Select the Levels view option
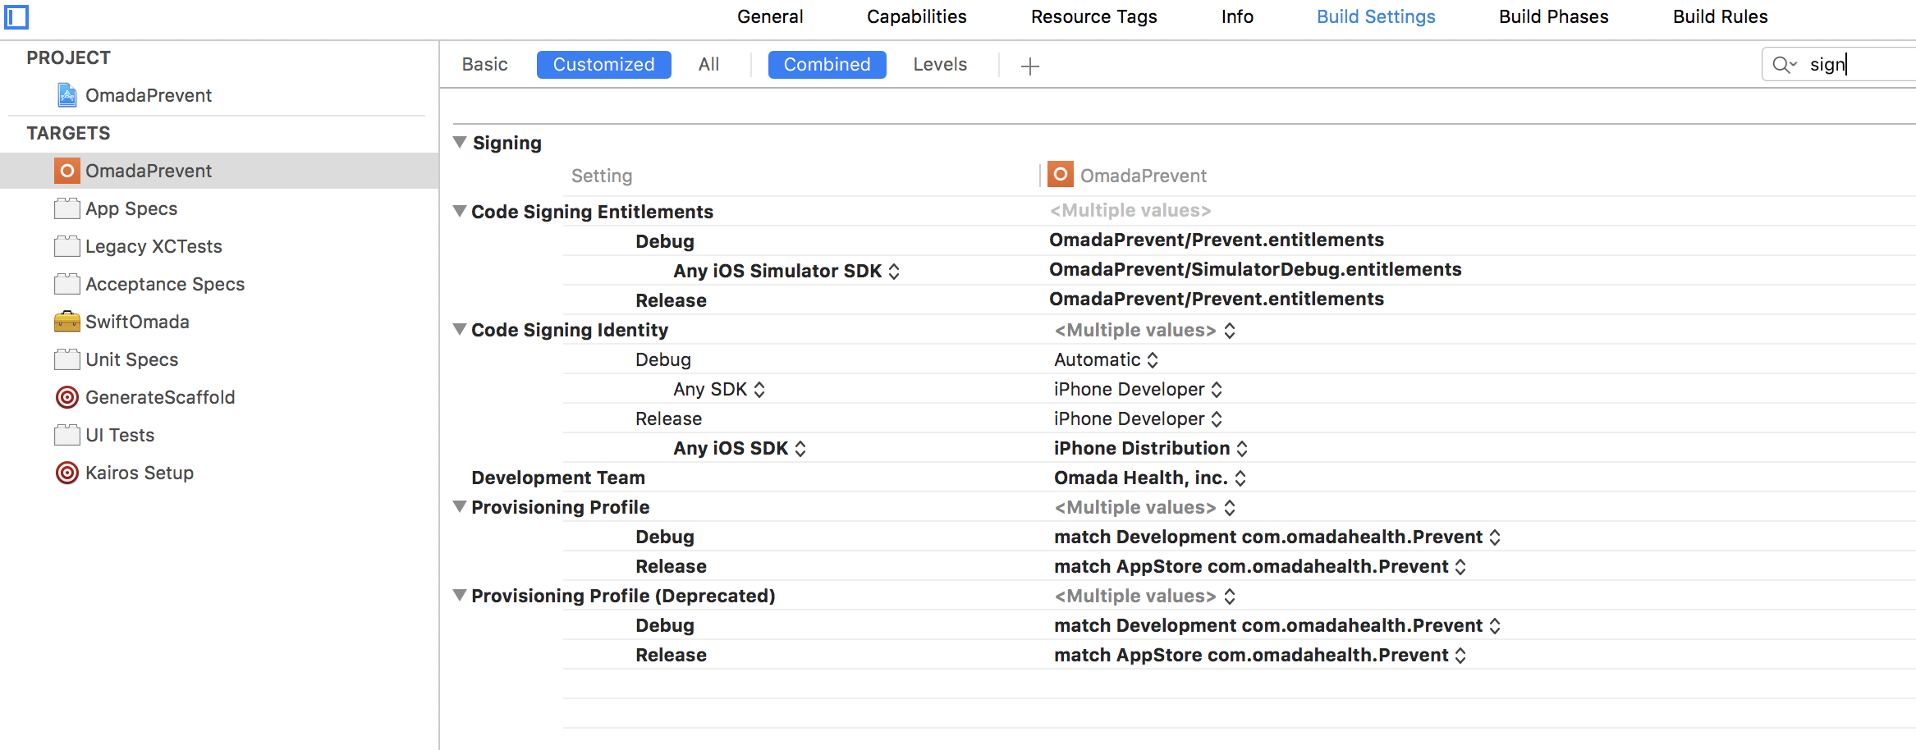Screen dimensions: 1916x750 tap(939, 64)
